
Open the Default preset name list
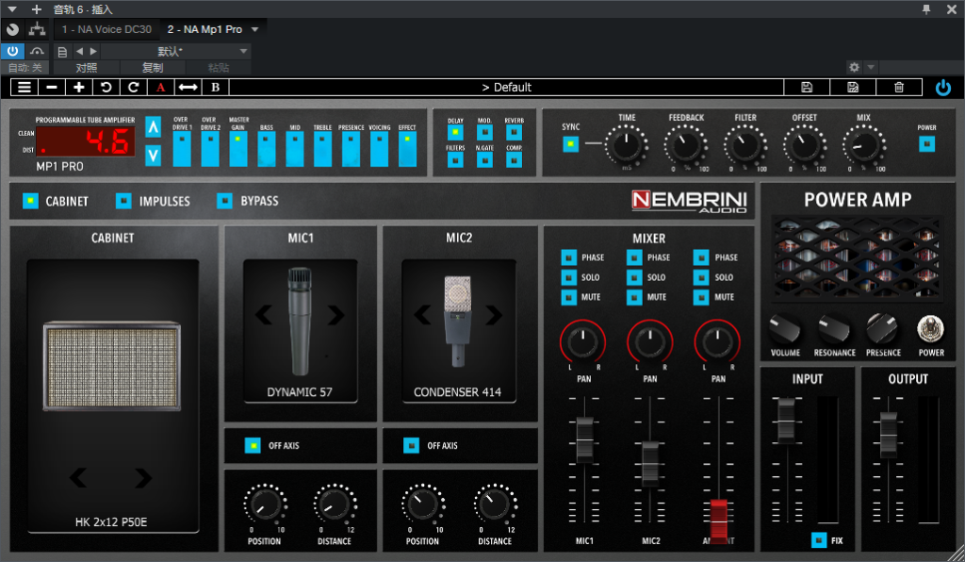506,88
